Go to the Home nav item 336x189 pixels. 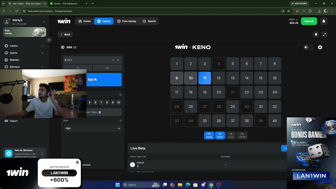click(85, 21)
